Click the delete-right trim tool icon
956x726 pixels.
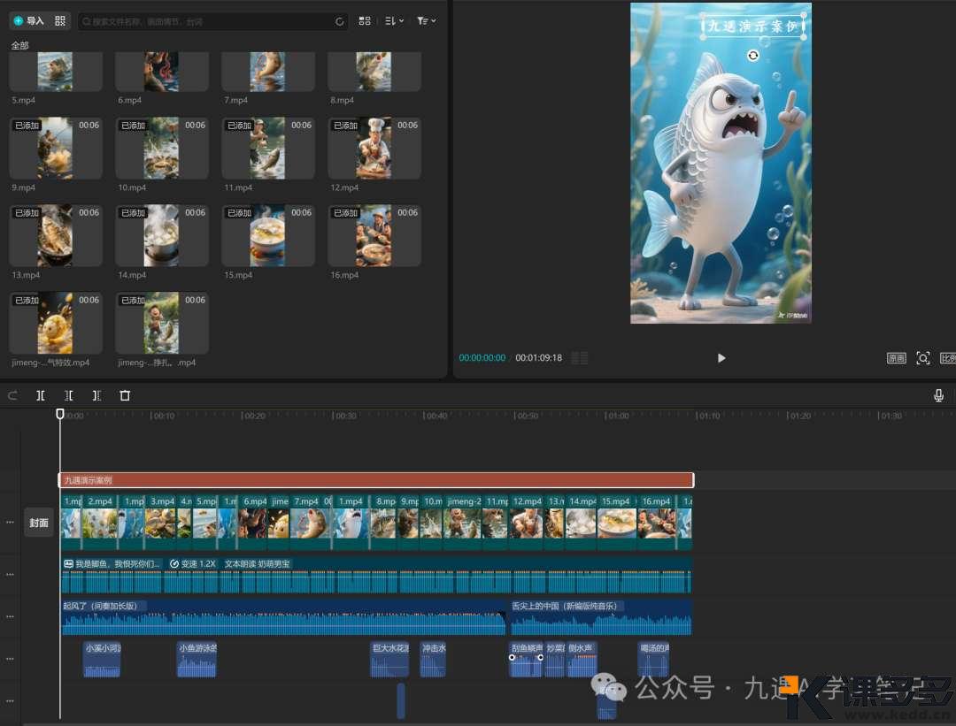(x=96, y=396)
